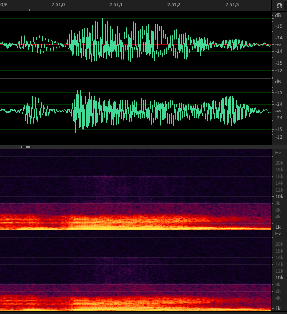Click the dB label of the top waveform scale
The image size is (287, 314).
278,14
